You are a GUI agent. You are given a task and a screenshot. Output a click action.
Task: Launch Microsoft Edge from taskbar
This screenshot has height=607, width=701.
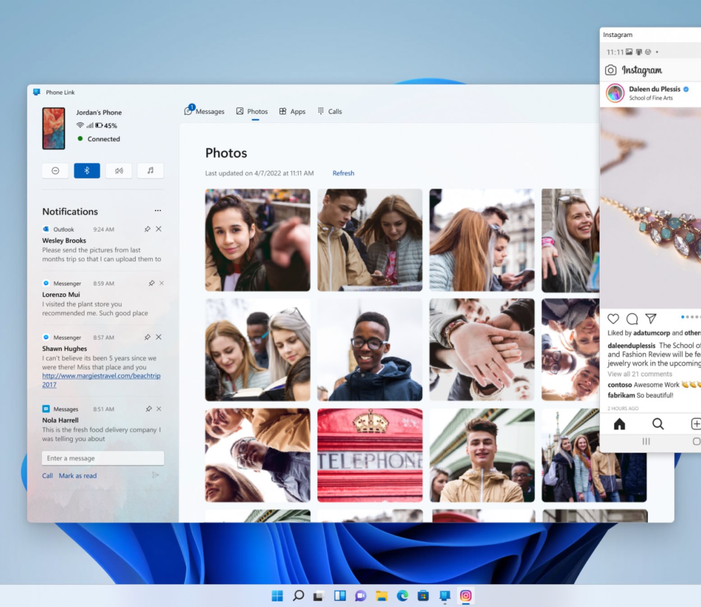click(x=403, y=596)
